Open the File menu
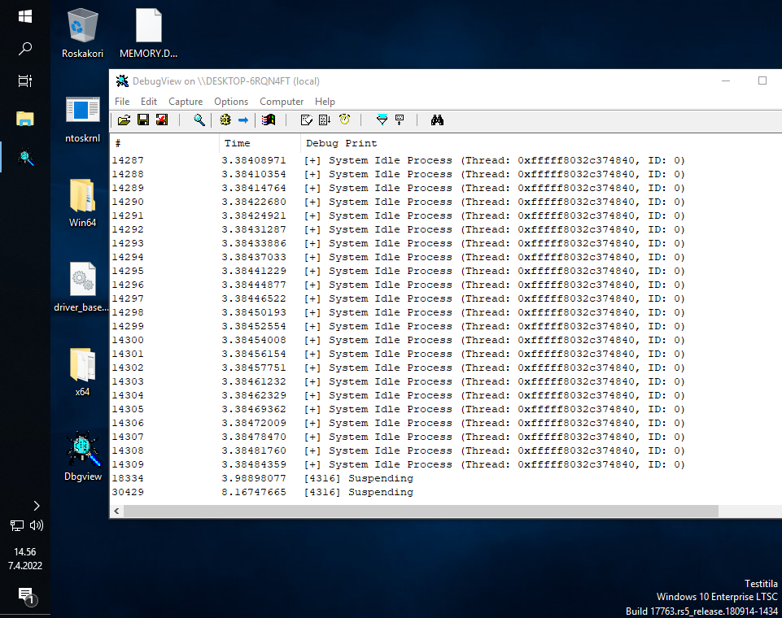The height and width of the screenshot is (618, 782). (122, 101)
